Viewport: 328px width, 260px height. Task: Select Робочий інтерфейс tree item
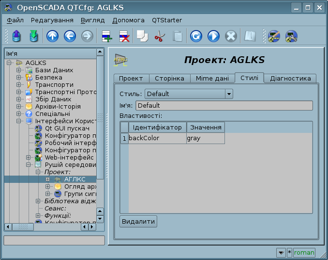(x=70, y=143)
